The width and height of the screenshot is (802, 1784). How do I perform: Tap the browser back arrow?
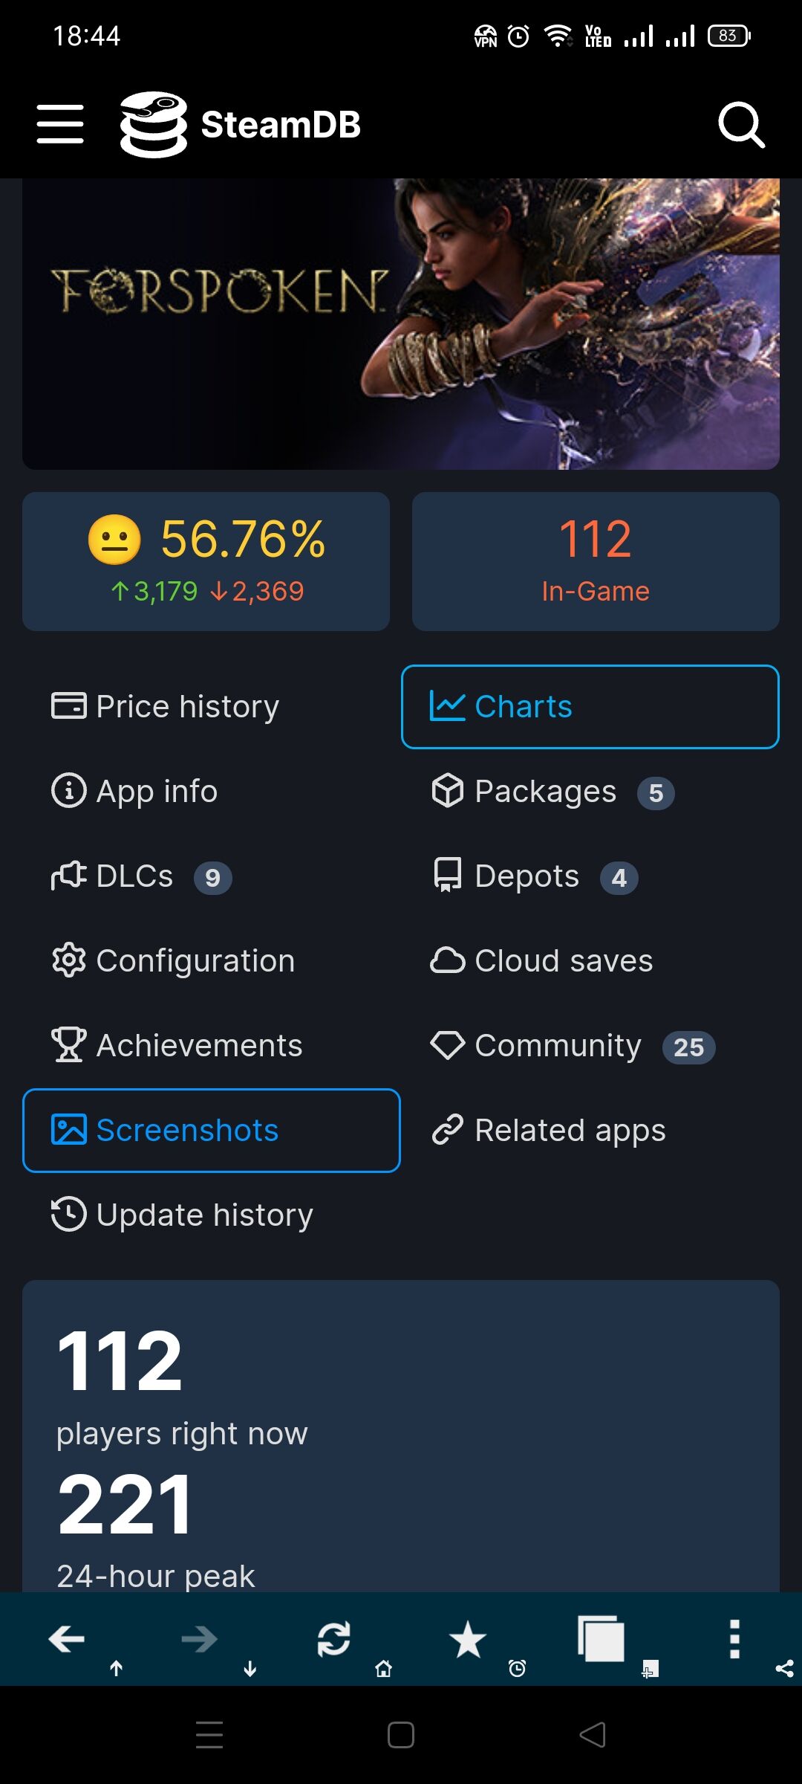click(67, 1638)
